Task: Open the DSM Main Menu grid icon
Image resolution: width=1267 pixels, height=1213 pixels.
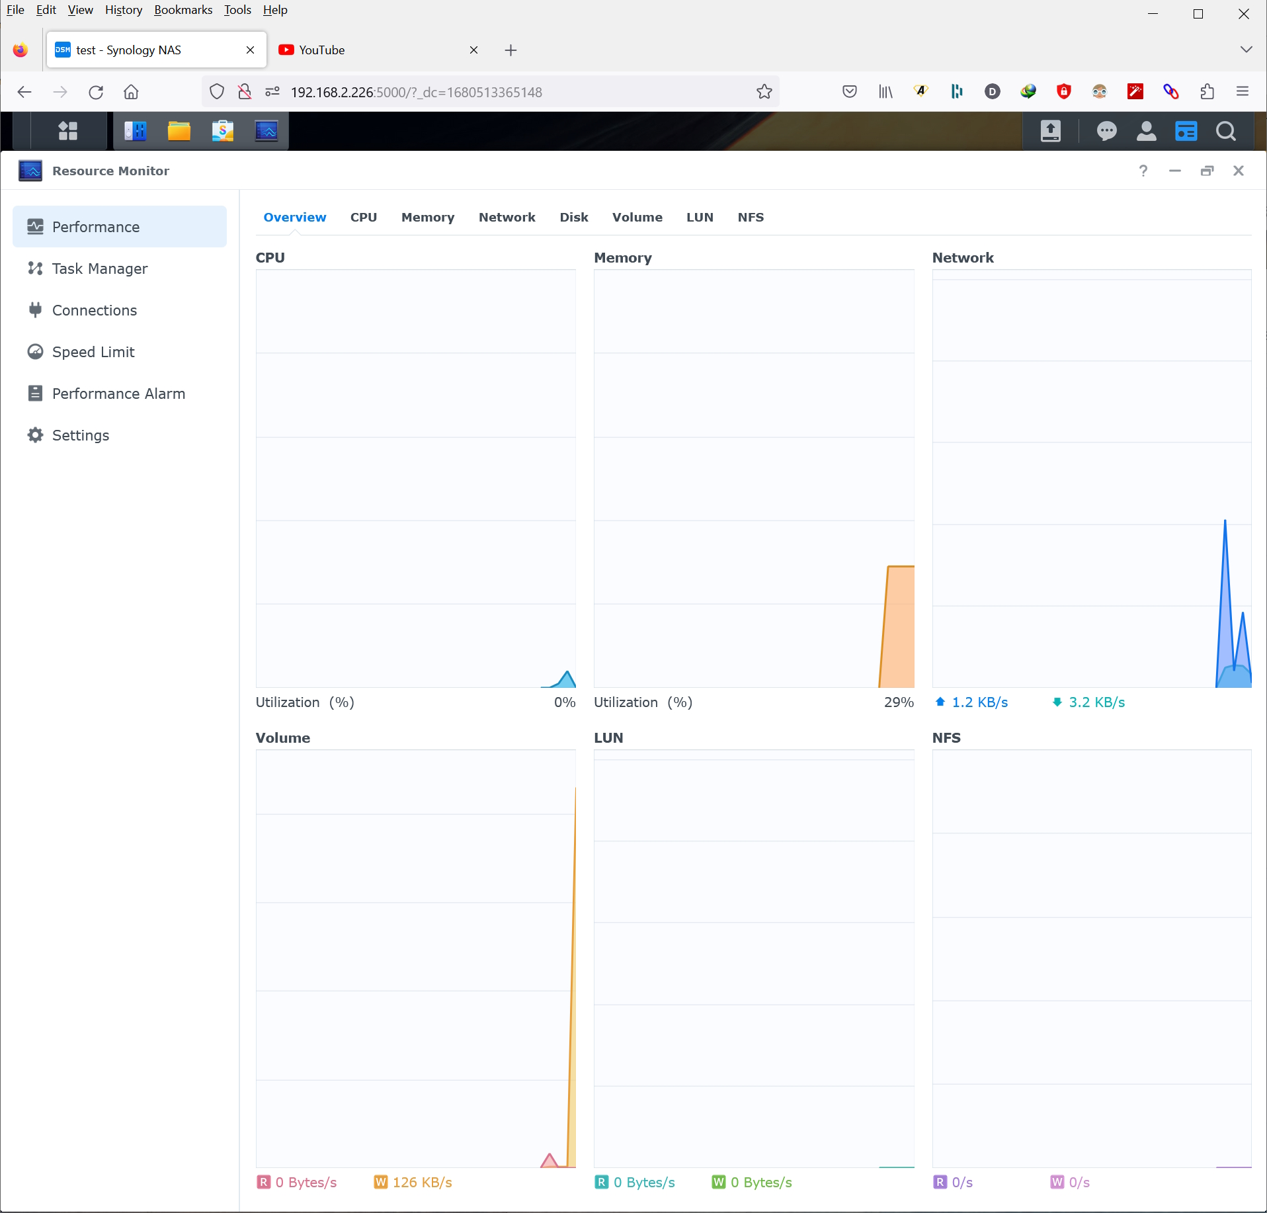Action: pyautogui.click(x=67, y=131)
